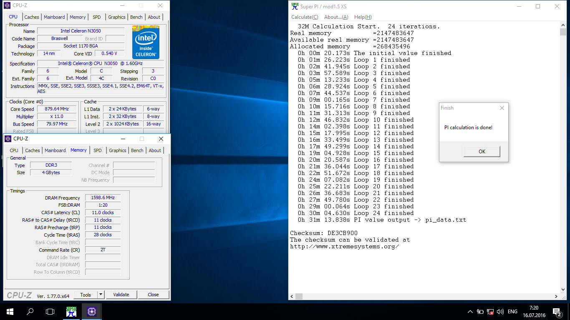Viewport: 570px width, 320px height.
Task: Open battery status tray icon
Action: (x=480, y=311)
